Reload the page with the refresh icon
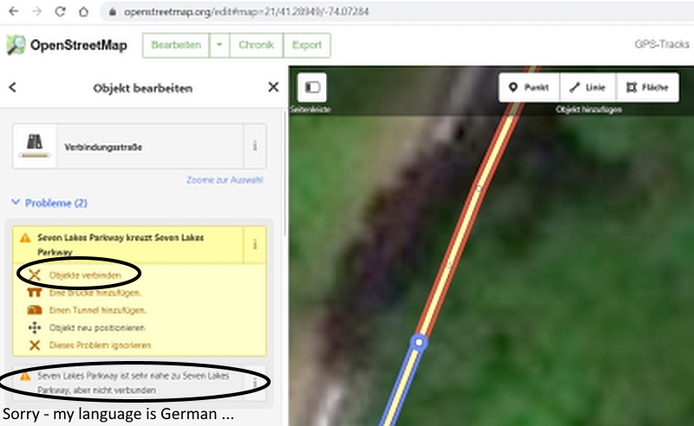Image resolution: width=694 pixels, height=426 pixels. click(60, 11)
